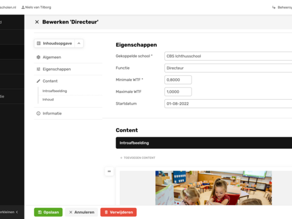This screenshot has height=219, width=292.
Task: Focus Minimale WTF field 0,8000
Action: (178, 80)
